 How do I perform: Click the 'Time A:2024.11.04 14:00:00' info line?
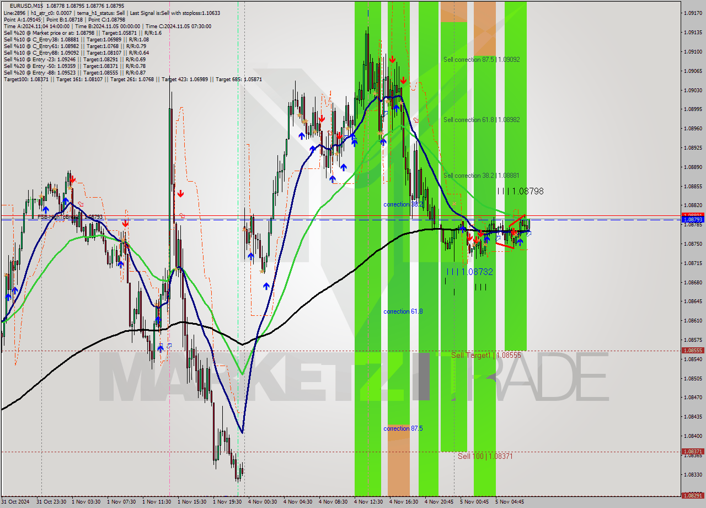tap(107, 27)
